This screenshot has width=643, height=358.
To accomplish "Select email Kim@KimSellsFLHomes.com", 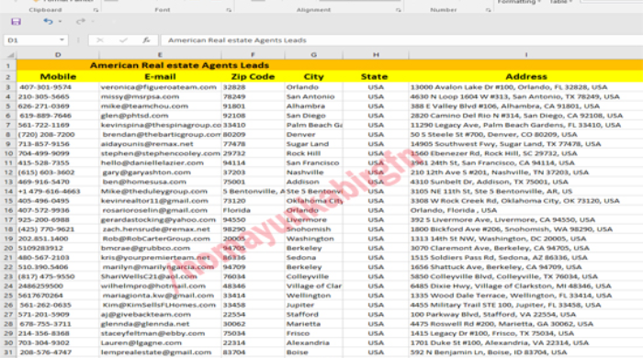I will (x=160, y=305).
